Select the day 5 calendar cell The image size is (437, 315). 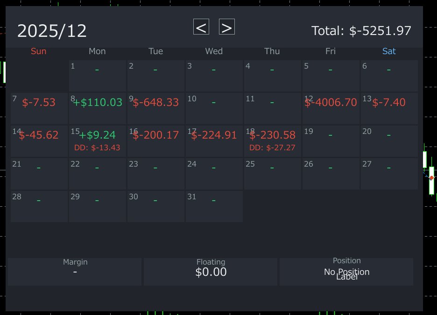(x=331, y=76)
